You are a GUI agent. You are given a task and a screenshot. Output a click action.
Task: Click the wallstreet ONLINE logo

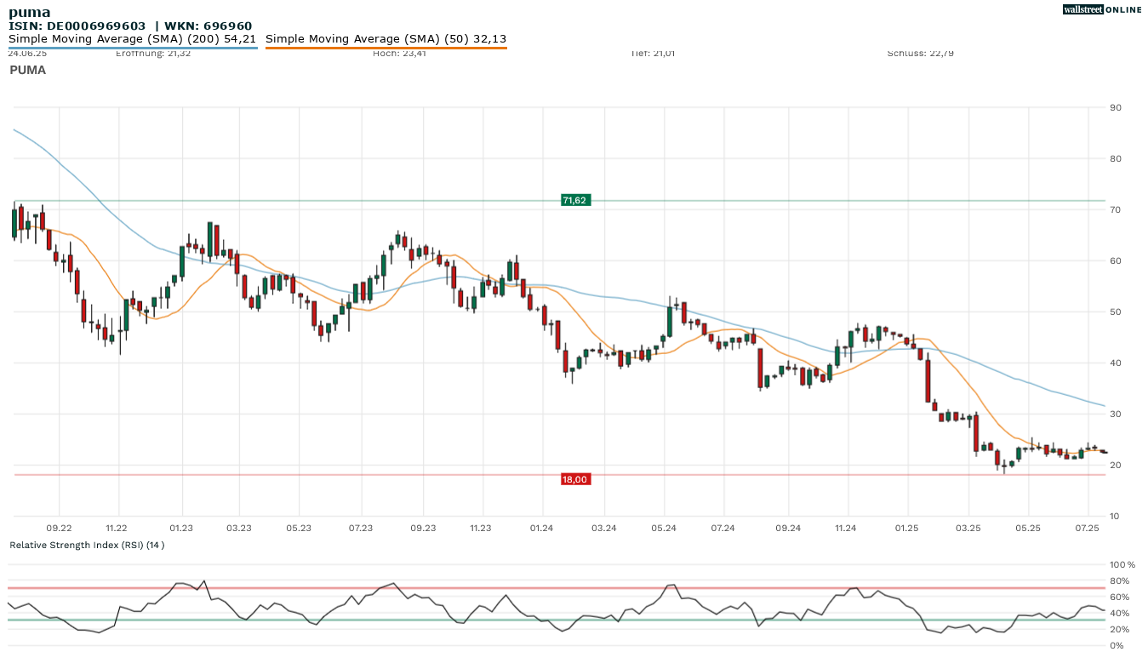(x=1102, y=9)
